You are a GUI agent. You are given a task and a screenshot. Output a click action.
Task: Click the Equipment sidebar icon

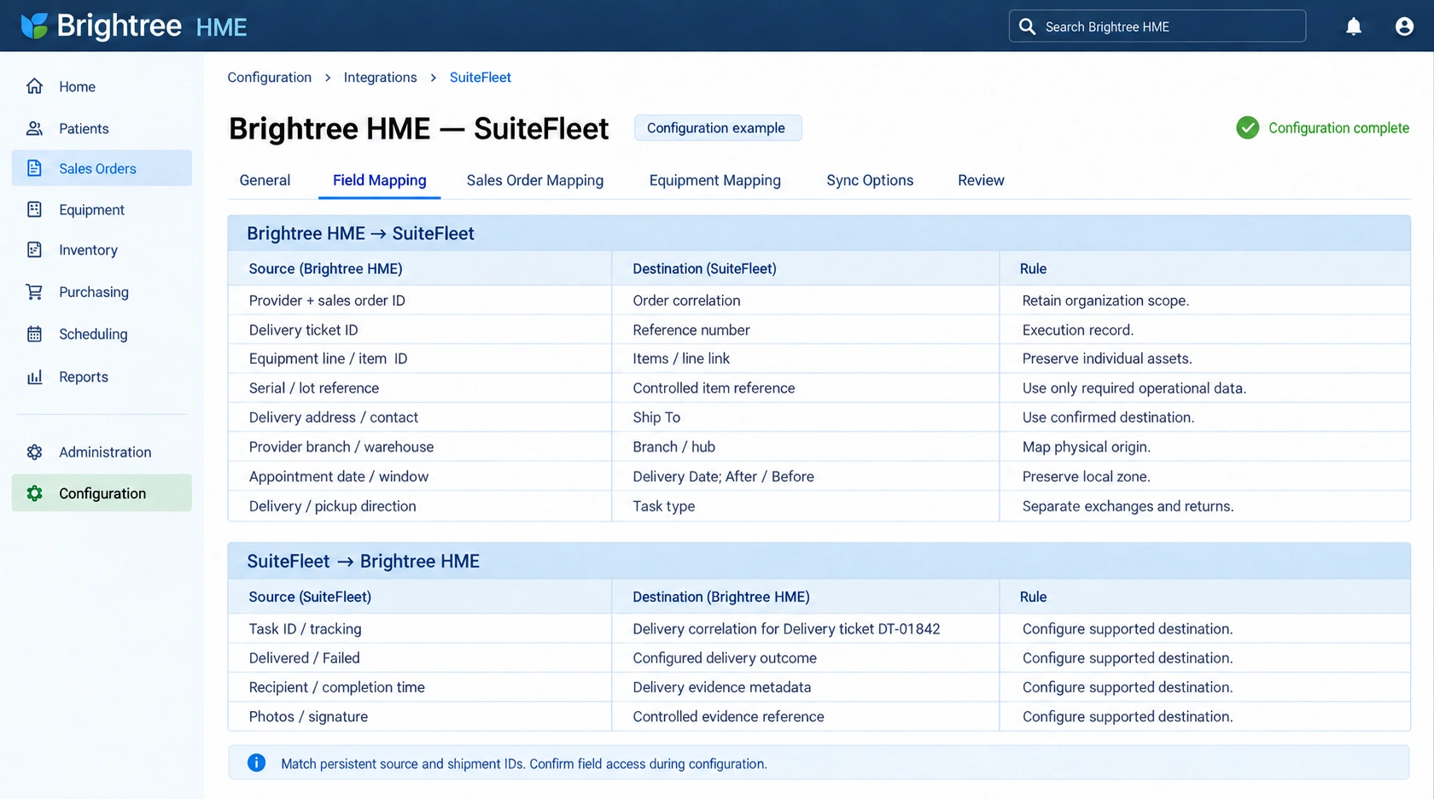pyautogui.click(x=34, y=209)
